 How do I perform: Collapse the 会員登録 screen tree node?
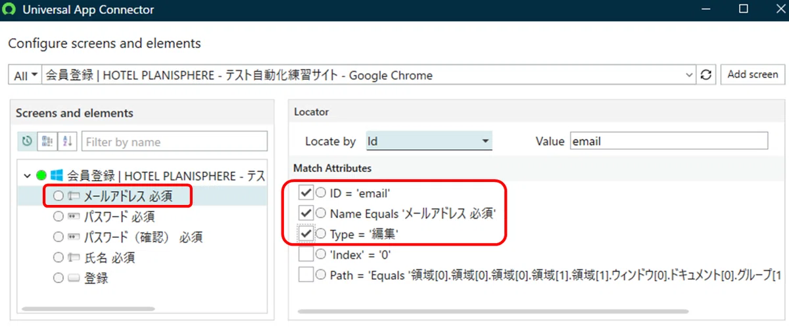(27, 176)
